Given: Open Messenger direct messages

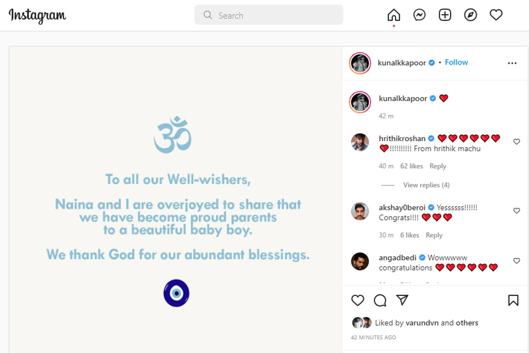Looking at the screenshot, I should 419,15.
